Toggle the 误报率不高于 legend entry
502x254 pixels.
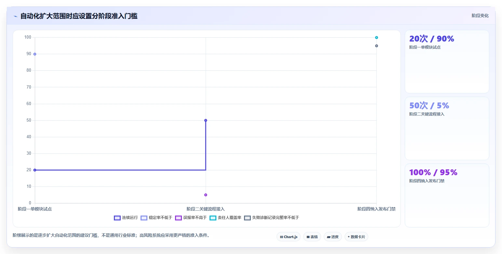click(191, 218)
